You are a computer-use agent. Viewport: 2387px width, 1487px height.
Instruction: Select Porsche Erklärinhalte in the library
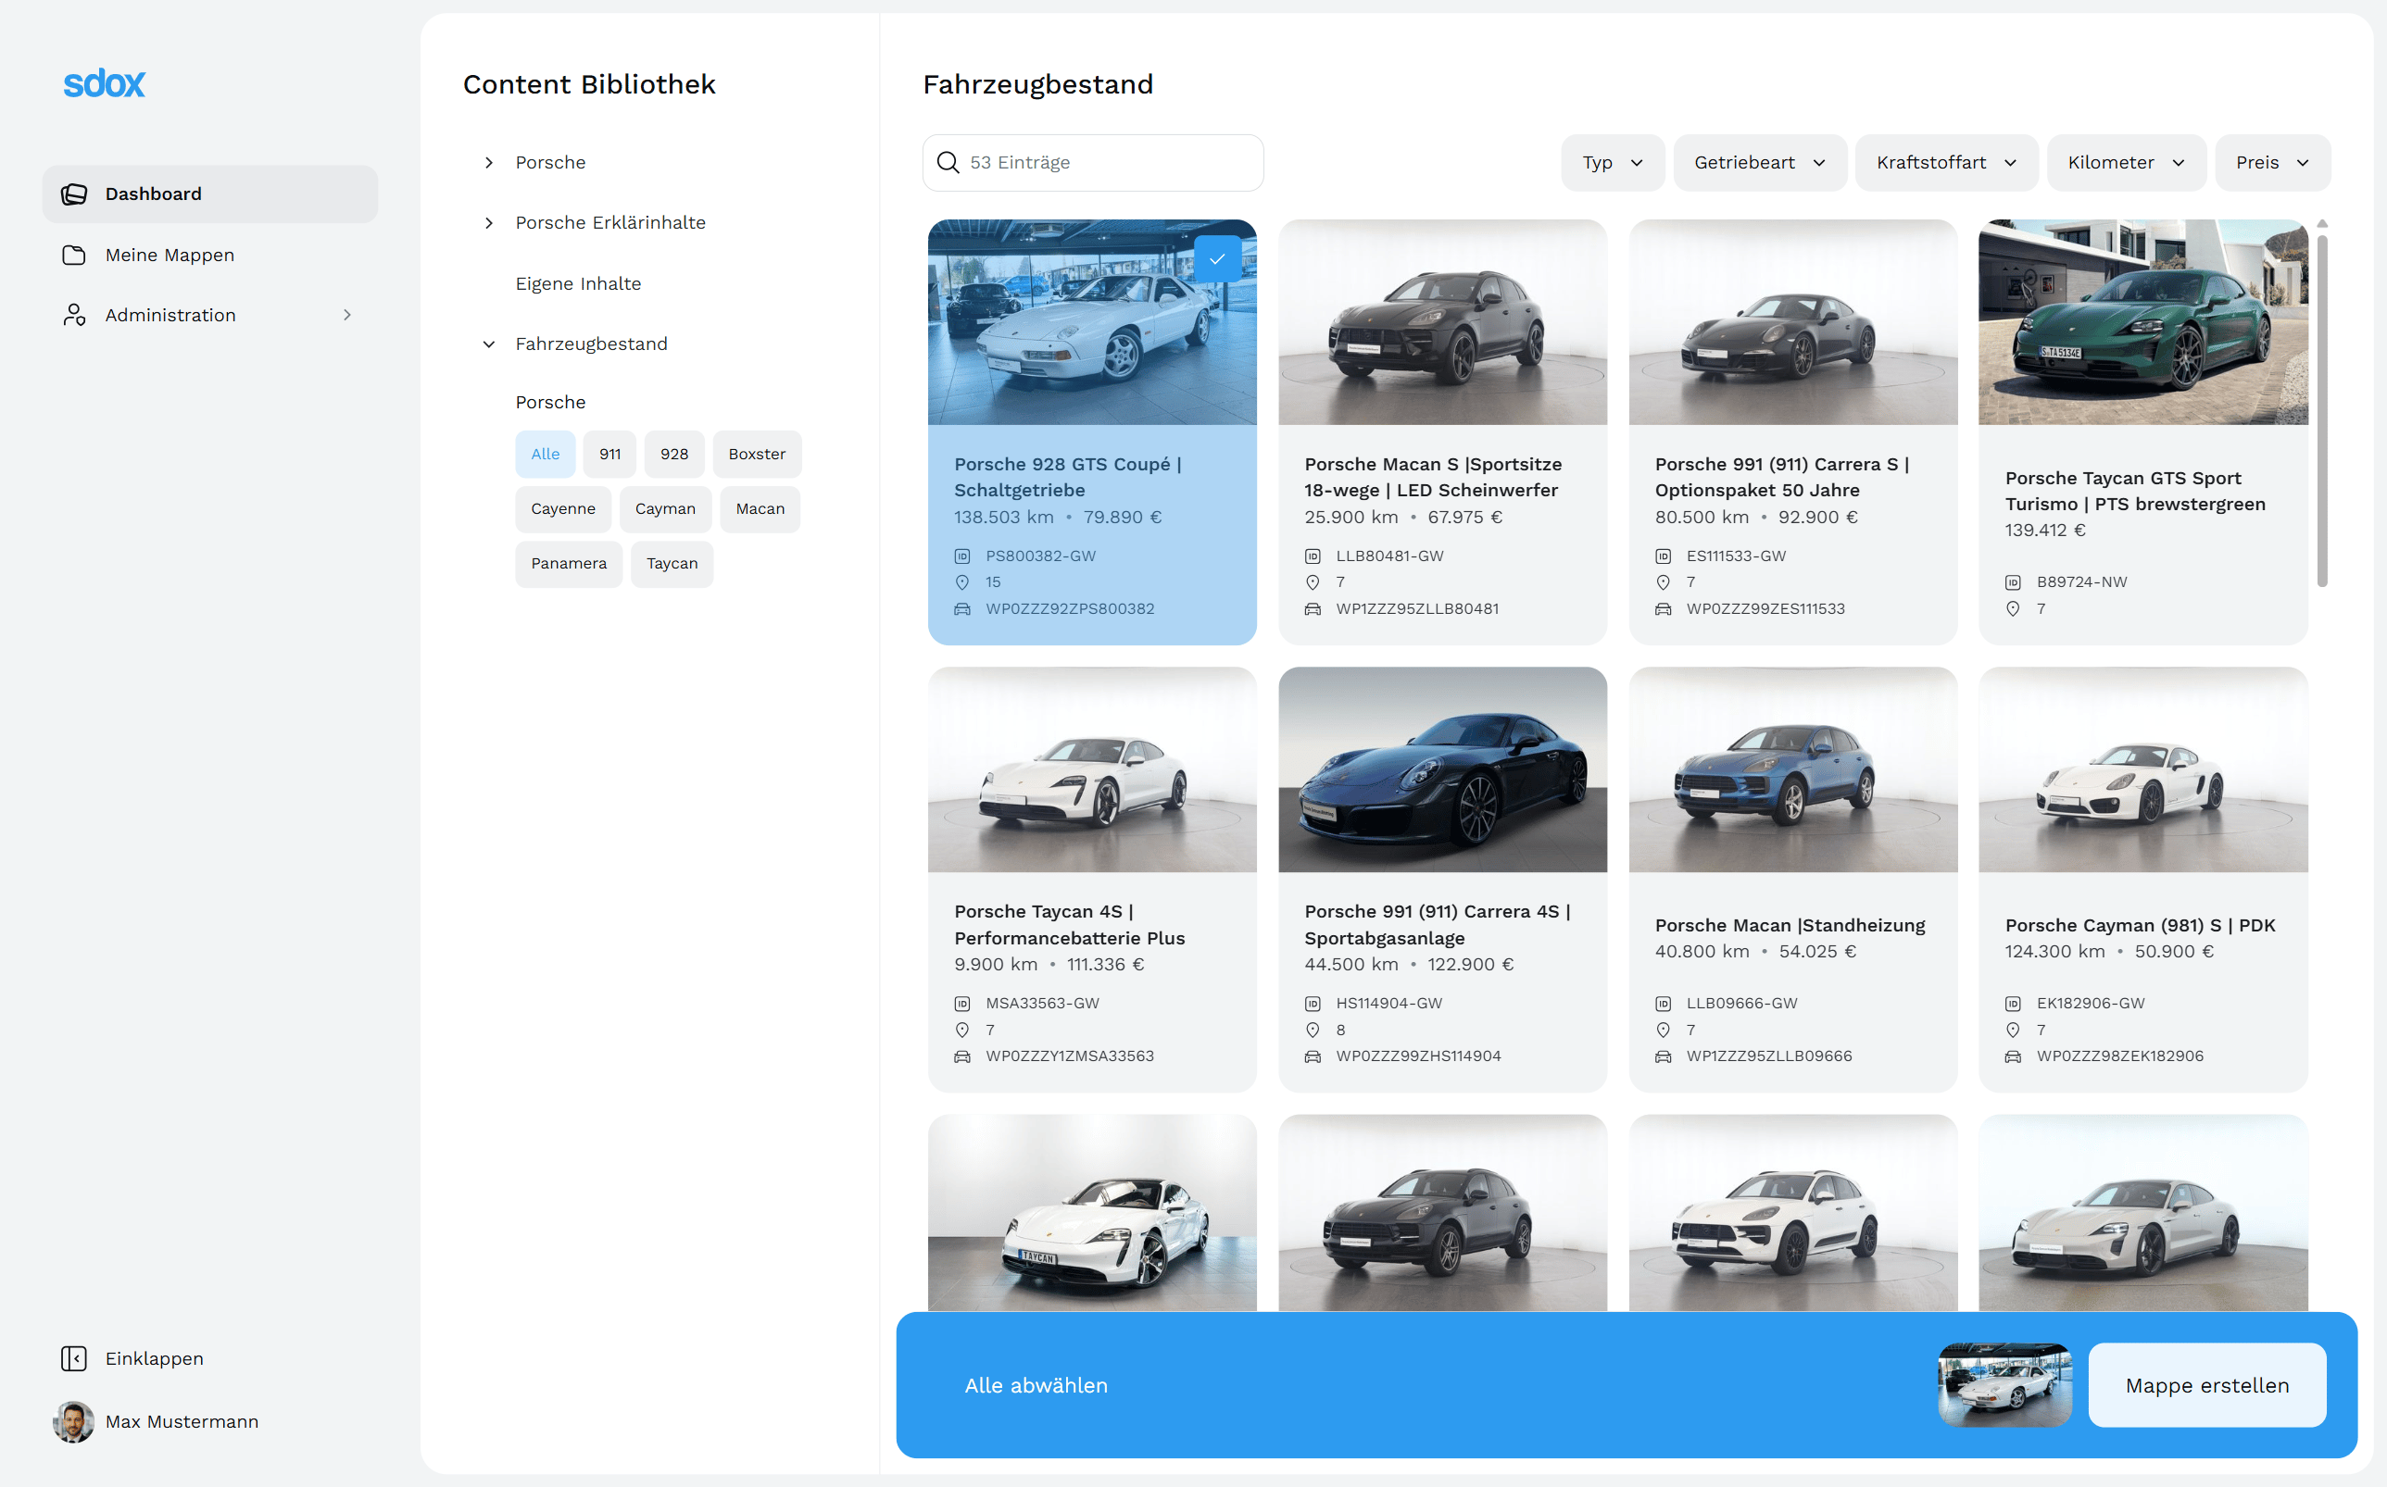pos(610,223)
